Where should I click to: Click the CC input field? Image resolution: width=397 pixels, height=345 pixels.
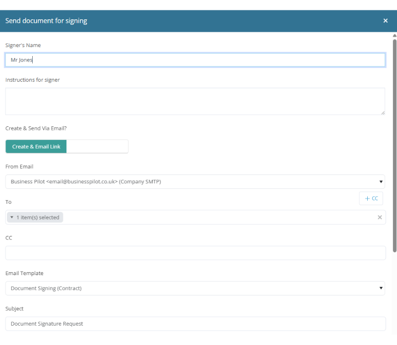coord(196,253)
